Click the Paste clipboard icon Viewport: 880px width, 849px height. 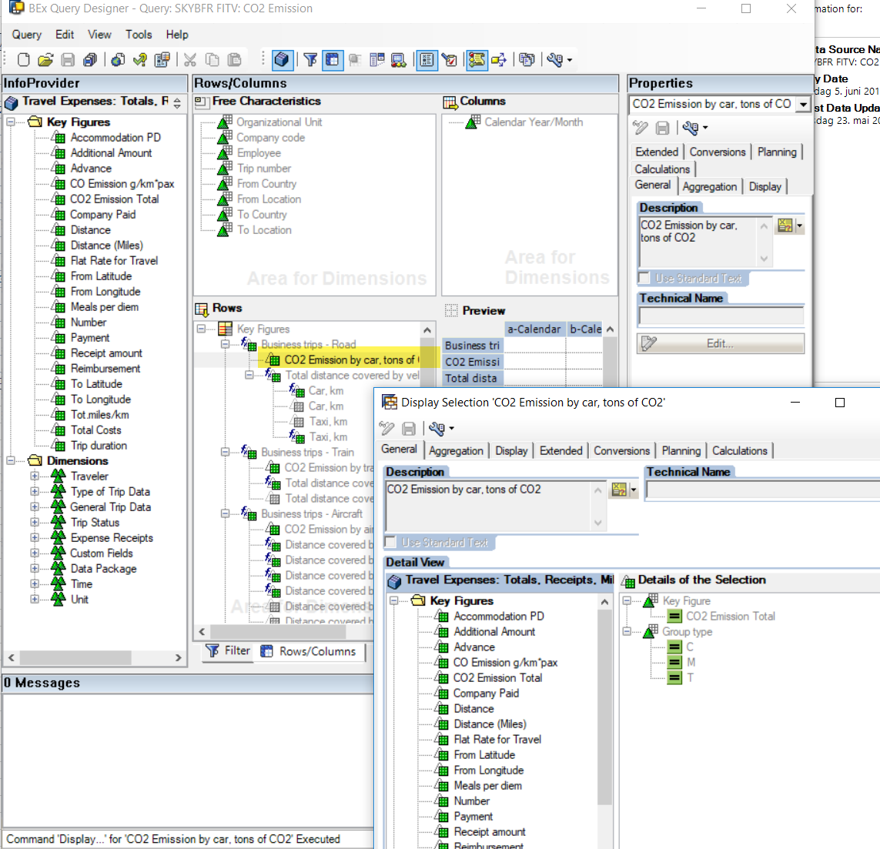(x=234, y=59)
